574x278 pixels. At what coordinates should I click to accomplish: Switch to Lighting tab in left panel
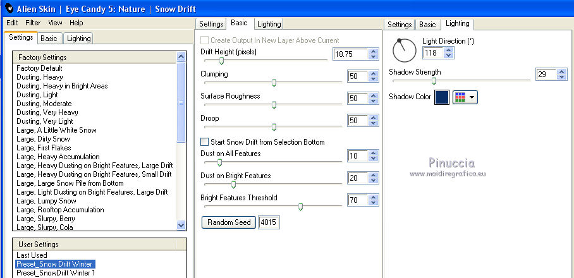[x=79, y=39]
